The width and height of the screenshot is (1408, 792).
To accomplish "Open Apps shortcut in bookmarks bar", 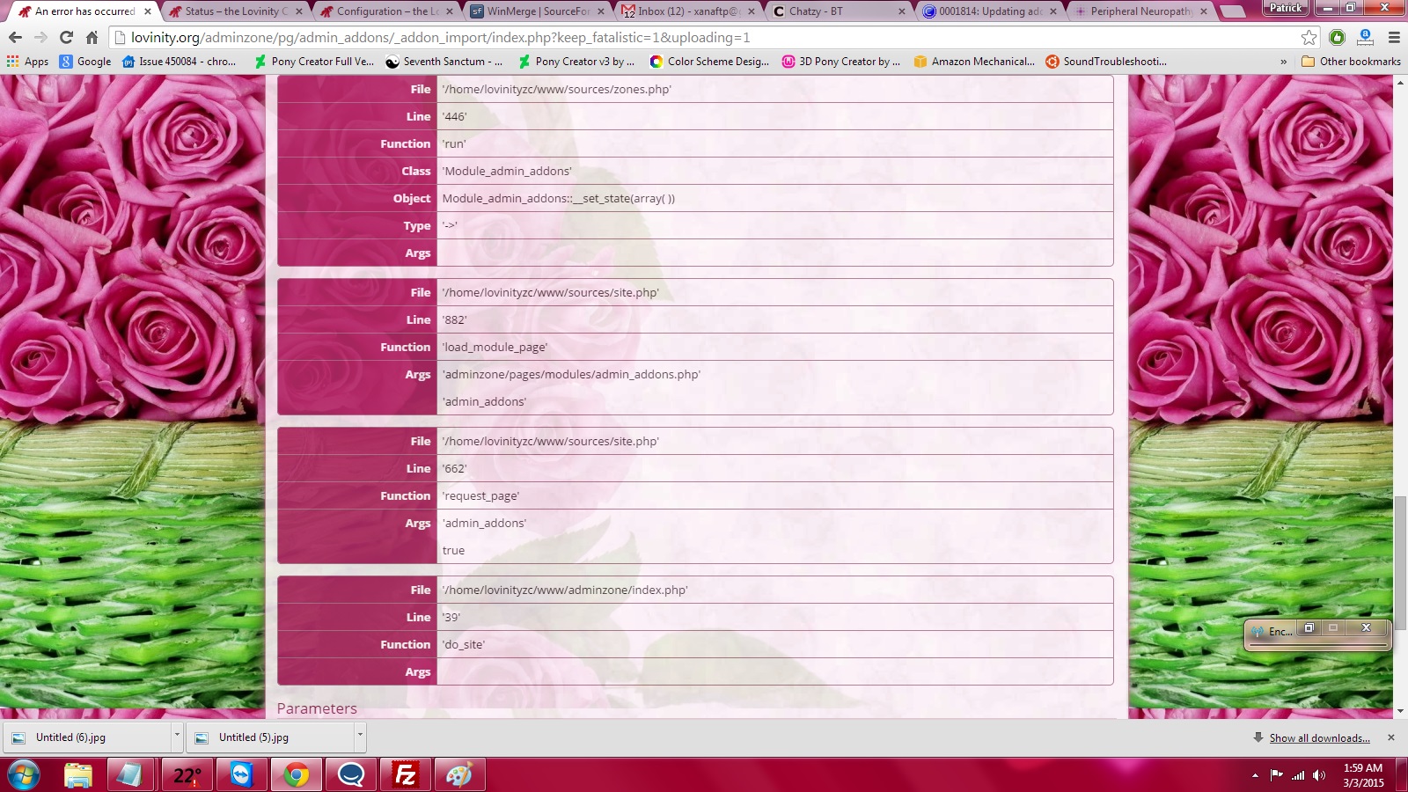I will coord(27,62).
